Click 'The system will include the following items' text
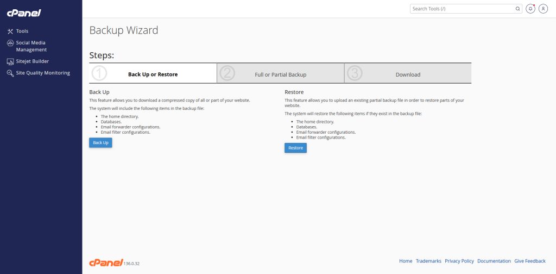Screen dimensions: 556x274 pos(147,109)
